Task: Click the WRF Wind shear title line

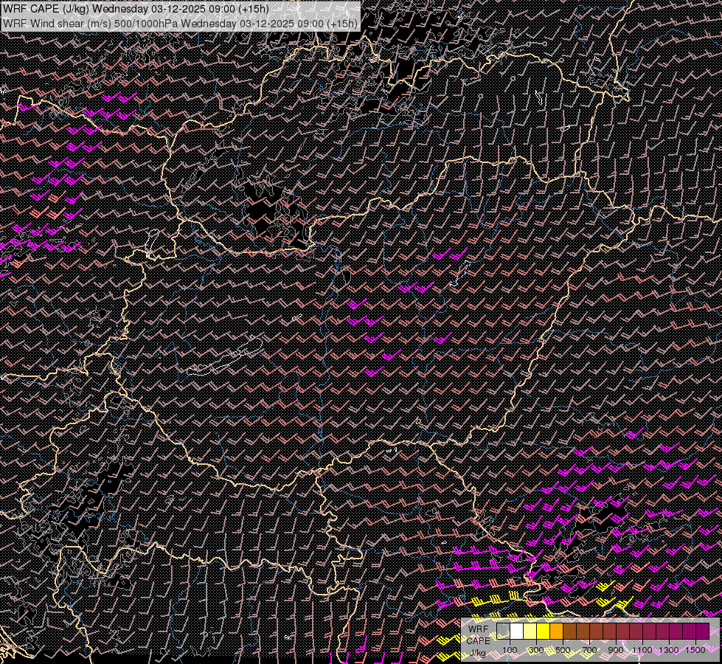Action: tap(180, 23)
